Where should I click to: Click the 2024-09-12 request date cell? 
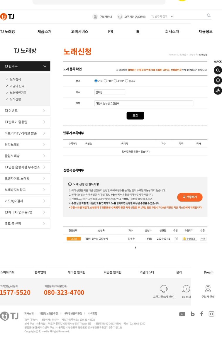tap(163, 239)
